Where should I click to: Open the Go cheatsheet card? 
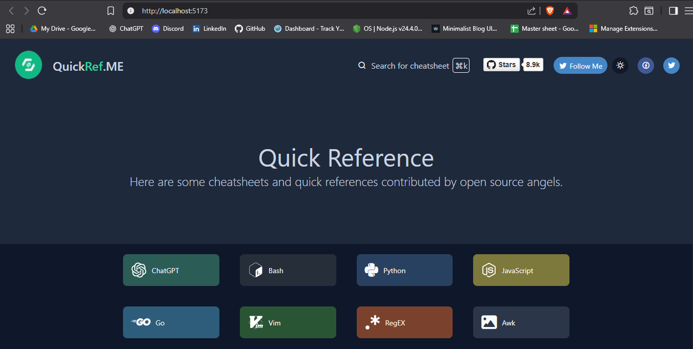coord(171,322)
